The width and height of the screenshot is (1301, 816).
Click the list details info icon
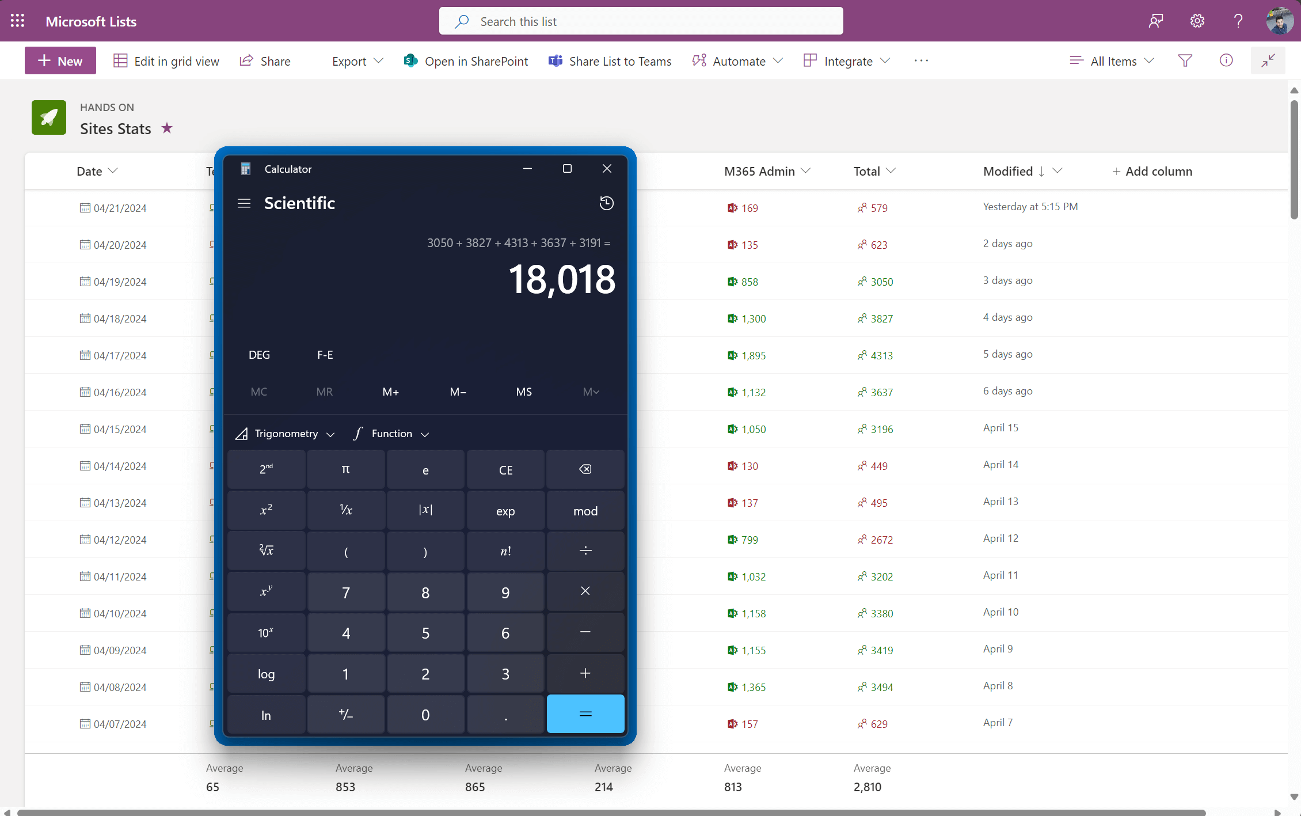(1226, 60)
